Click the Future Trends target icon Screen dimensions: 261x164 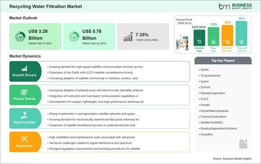tap(24, 92)
